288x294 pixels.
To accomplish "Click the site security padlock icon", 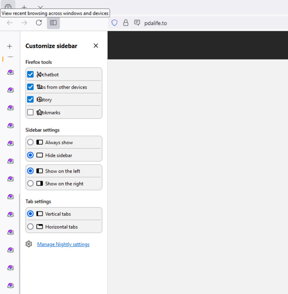I will 126,23.
